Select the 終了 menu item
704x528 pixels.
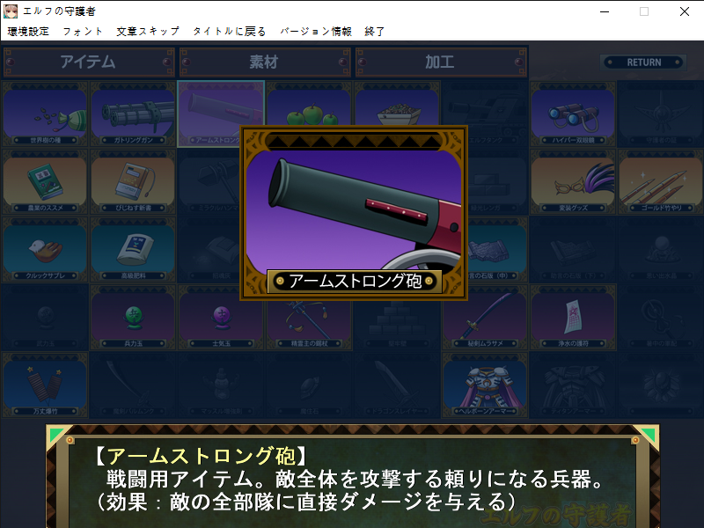coord(375,32)
